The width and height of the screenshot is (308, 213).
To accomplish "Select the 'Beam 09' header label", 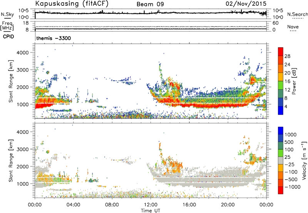I will tap(150, 4).
